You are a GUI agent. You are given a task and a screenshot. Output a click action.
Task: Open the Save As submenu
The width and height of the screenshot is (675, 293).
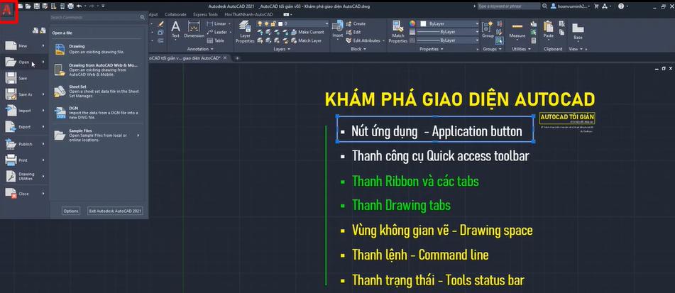tap(25, 94)
